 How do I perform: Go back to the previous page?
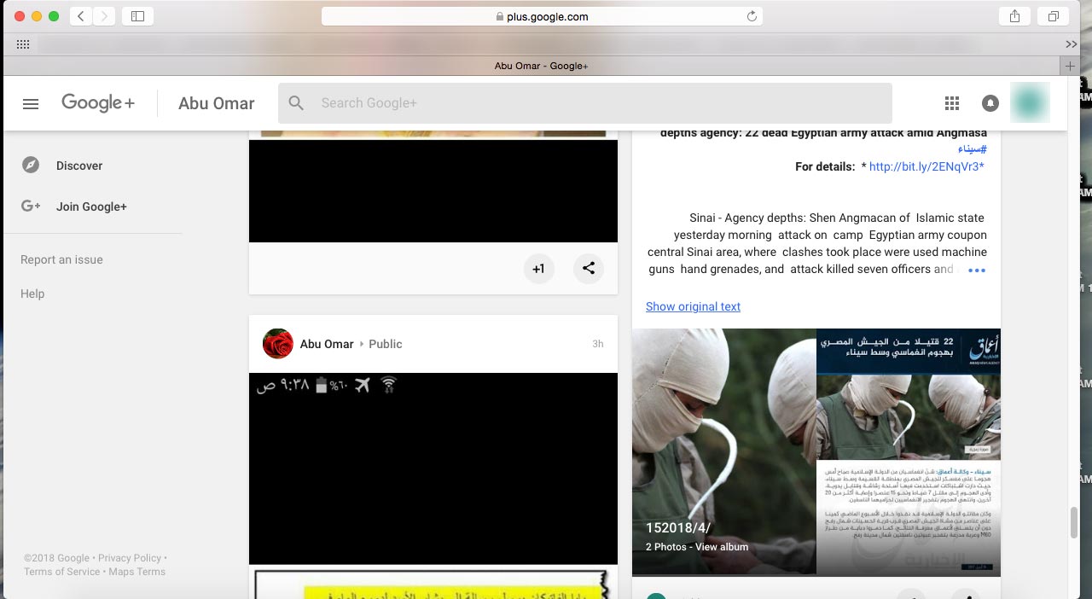(x=81, y=16)
